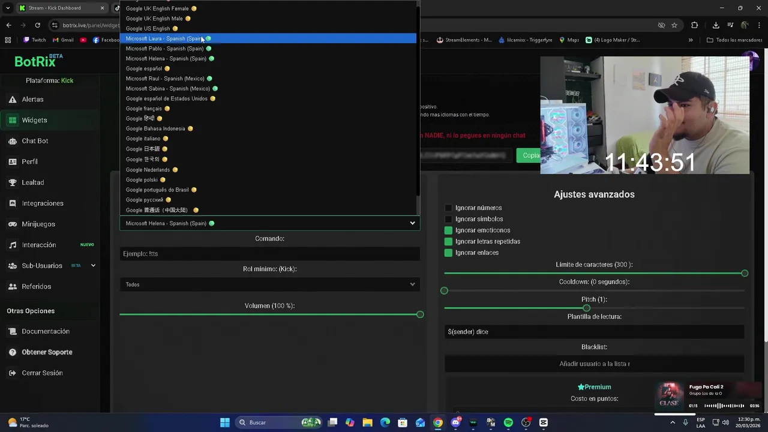This screenshot has height=432, width=768.
Task: Enable Ignorar símbolos checkbox
Action: coord(448,219)
